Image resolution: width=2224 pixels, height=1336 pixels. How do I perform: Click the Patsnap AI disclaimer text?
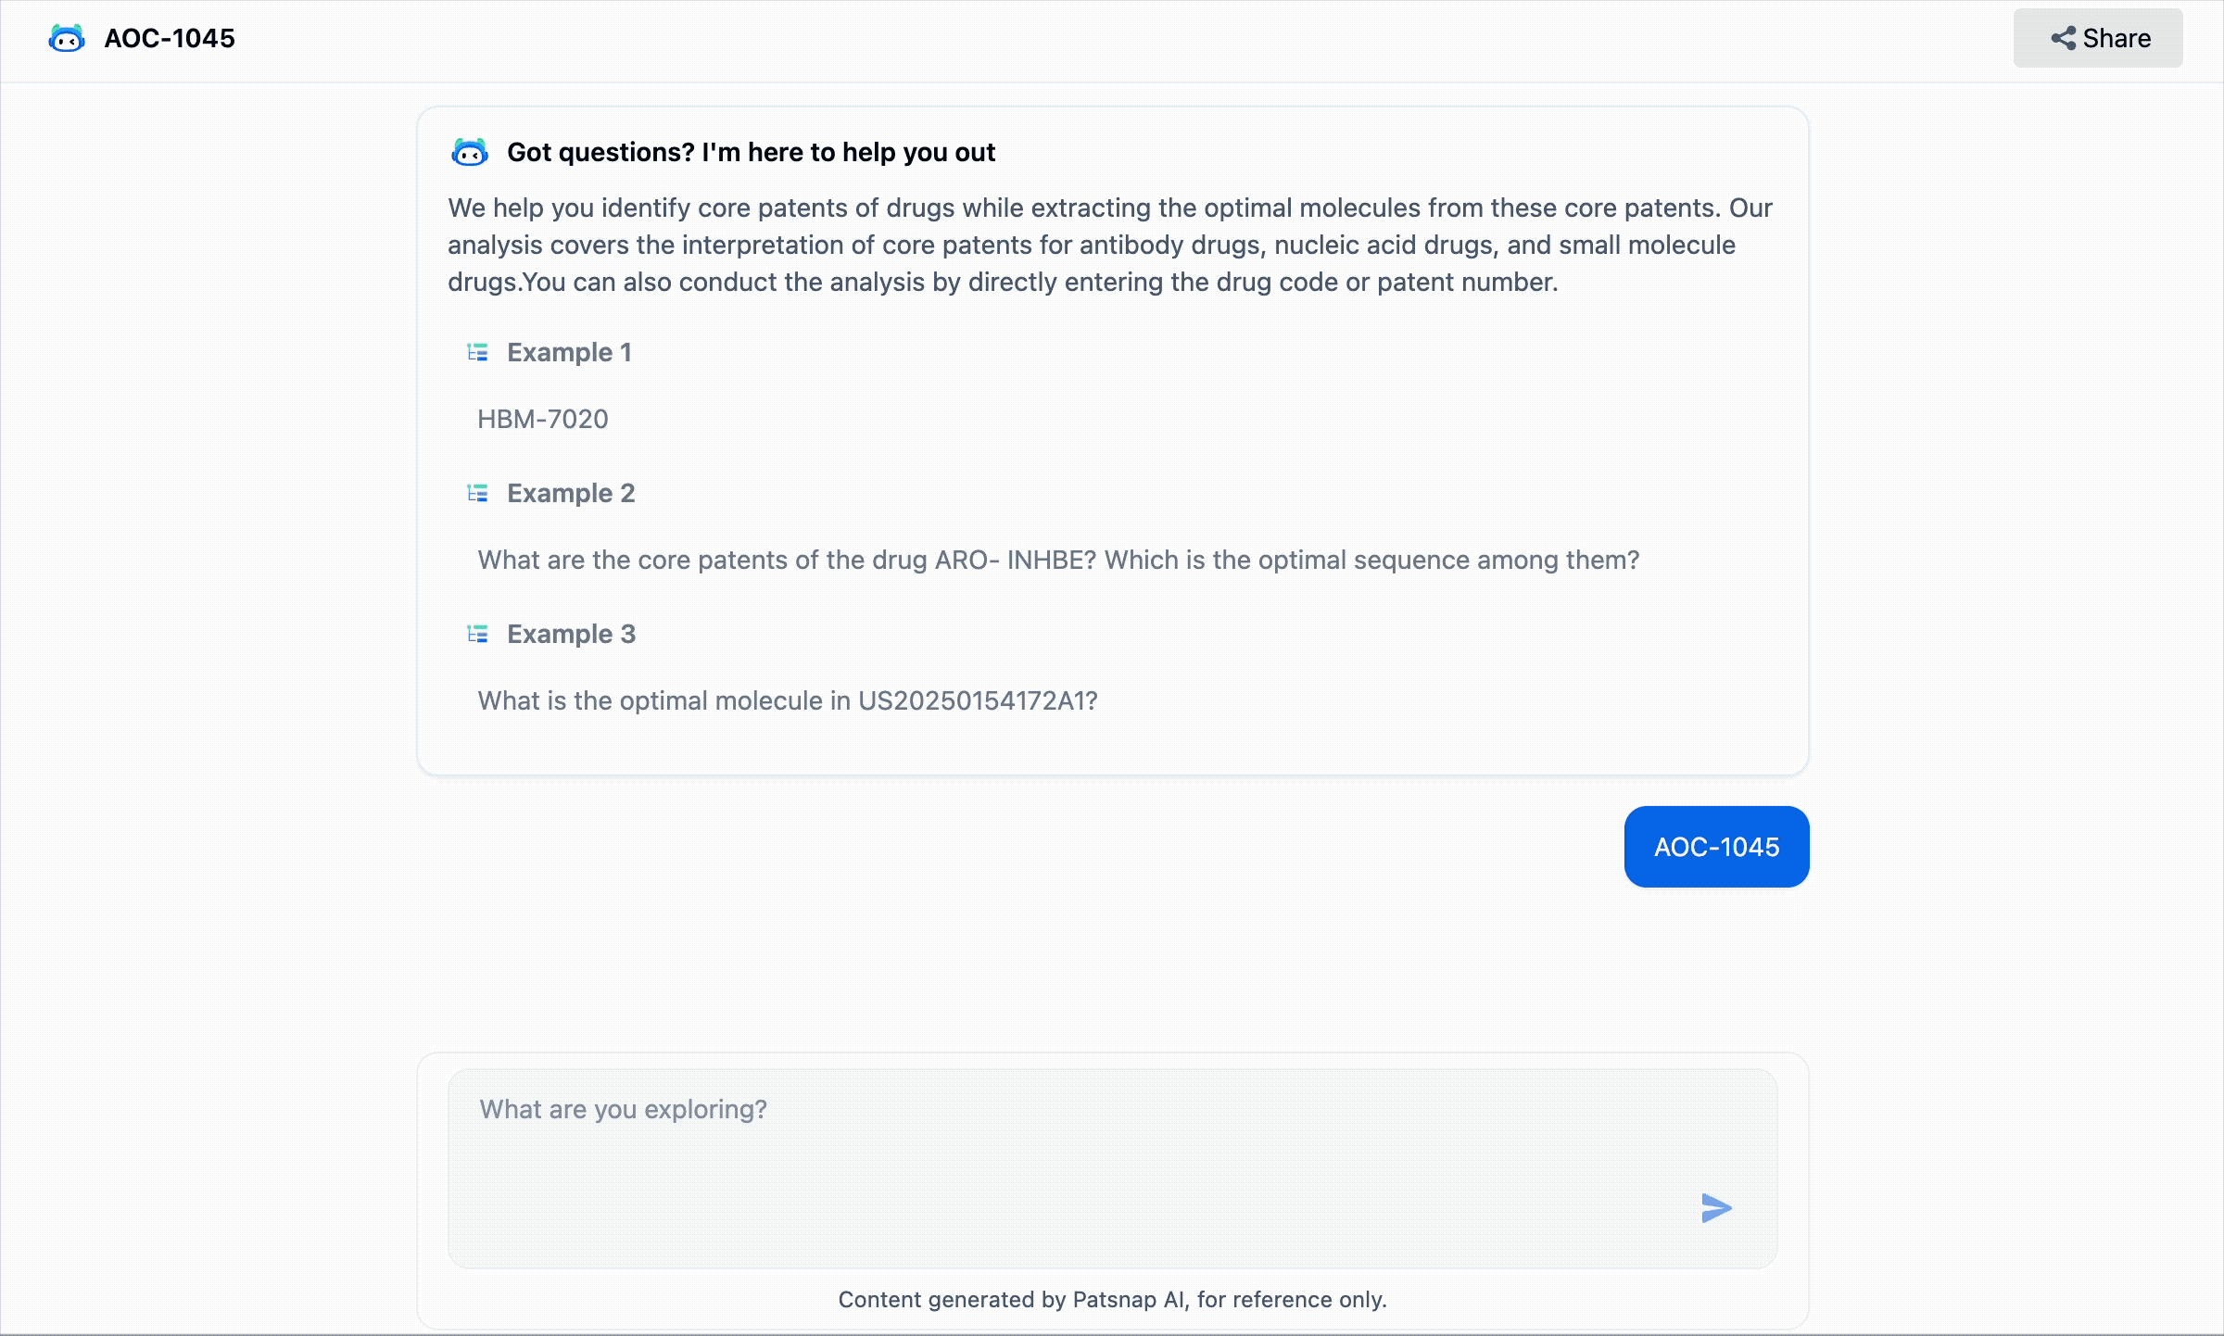click(x=1112, y=1299)
